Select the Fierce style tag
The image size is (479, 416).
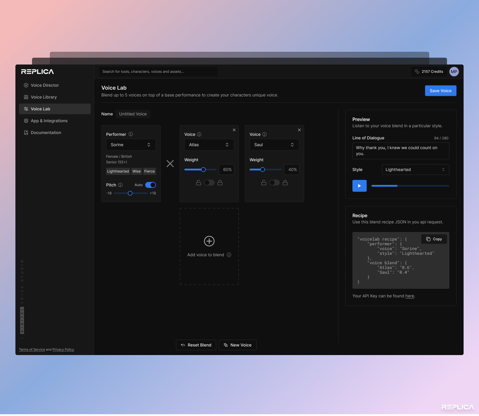149,171
